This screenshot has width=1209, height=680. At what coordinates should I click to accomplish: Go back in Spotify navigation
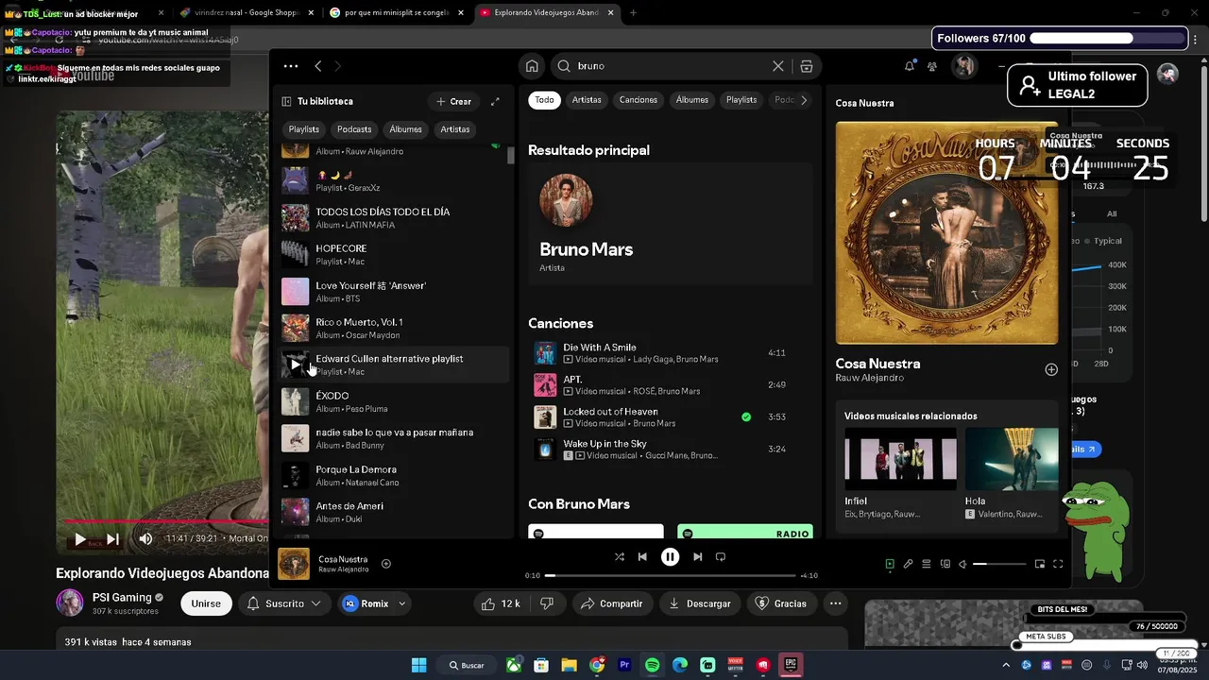tap(318, 66)
